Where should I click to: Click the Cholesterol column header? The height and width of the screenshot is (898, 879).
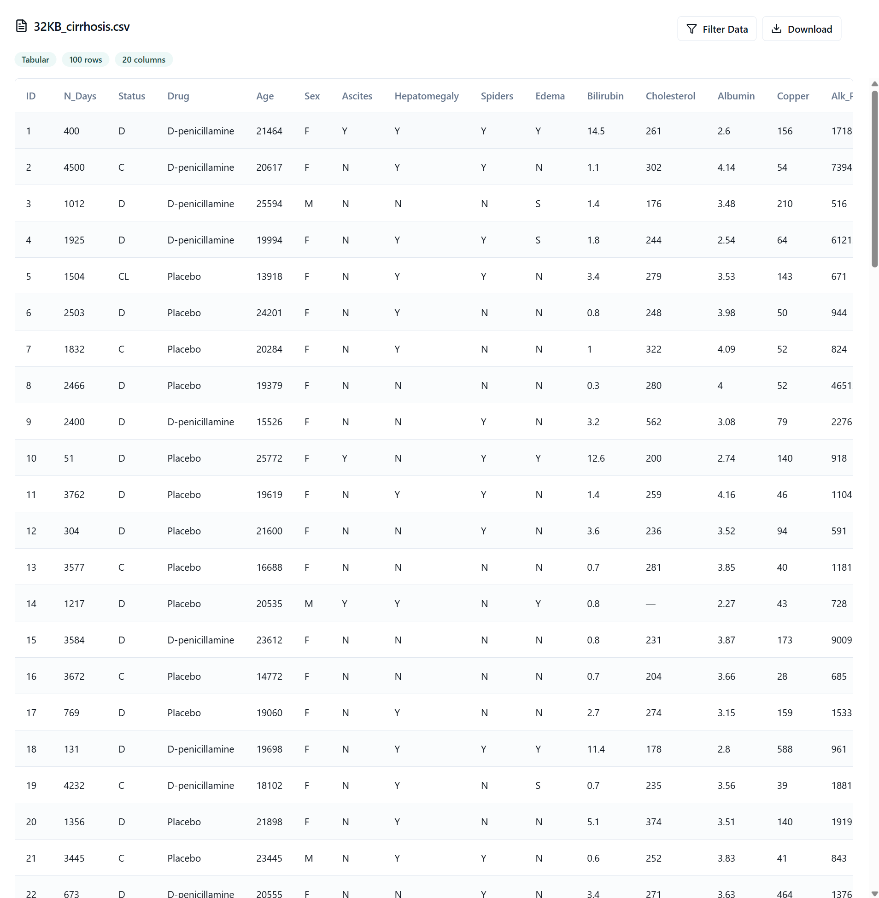[x=670, y=96]
